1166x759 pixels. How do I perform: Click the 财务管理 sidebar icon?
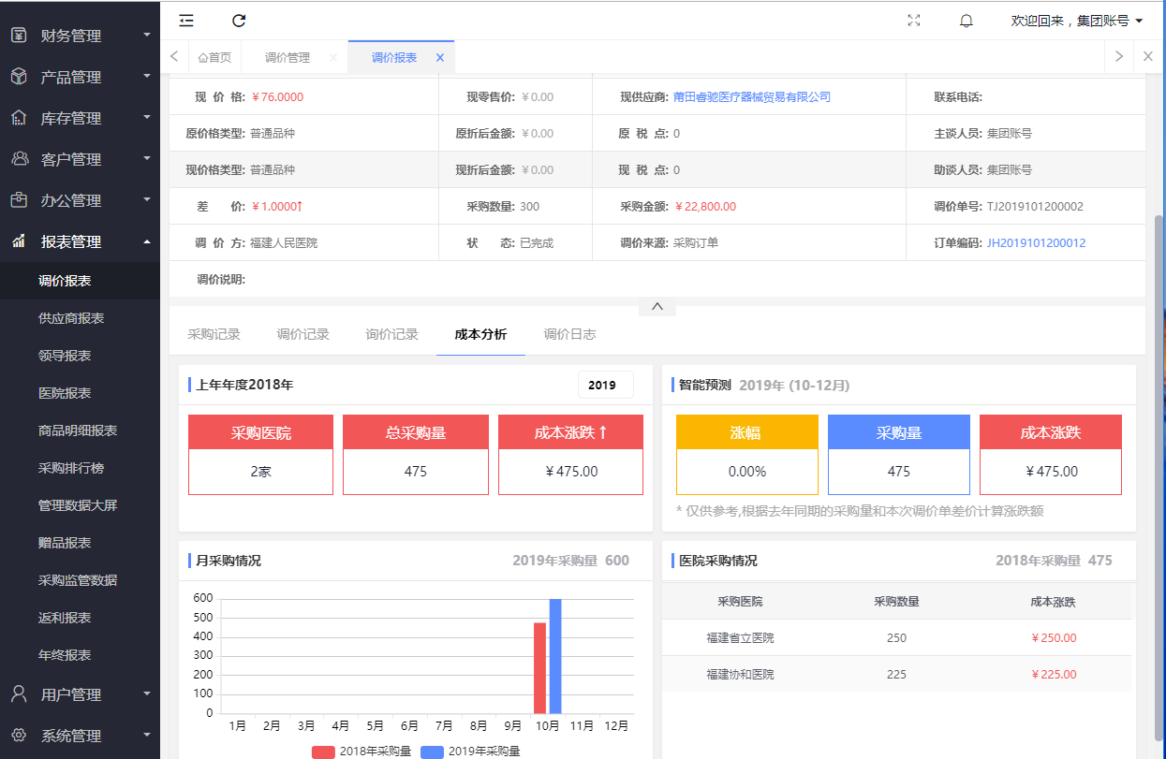pyautogui.click(x=19, y=36)
